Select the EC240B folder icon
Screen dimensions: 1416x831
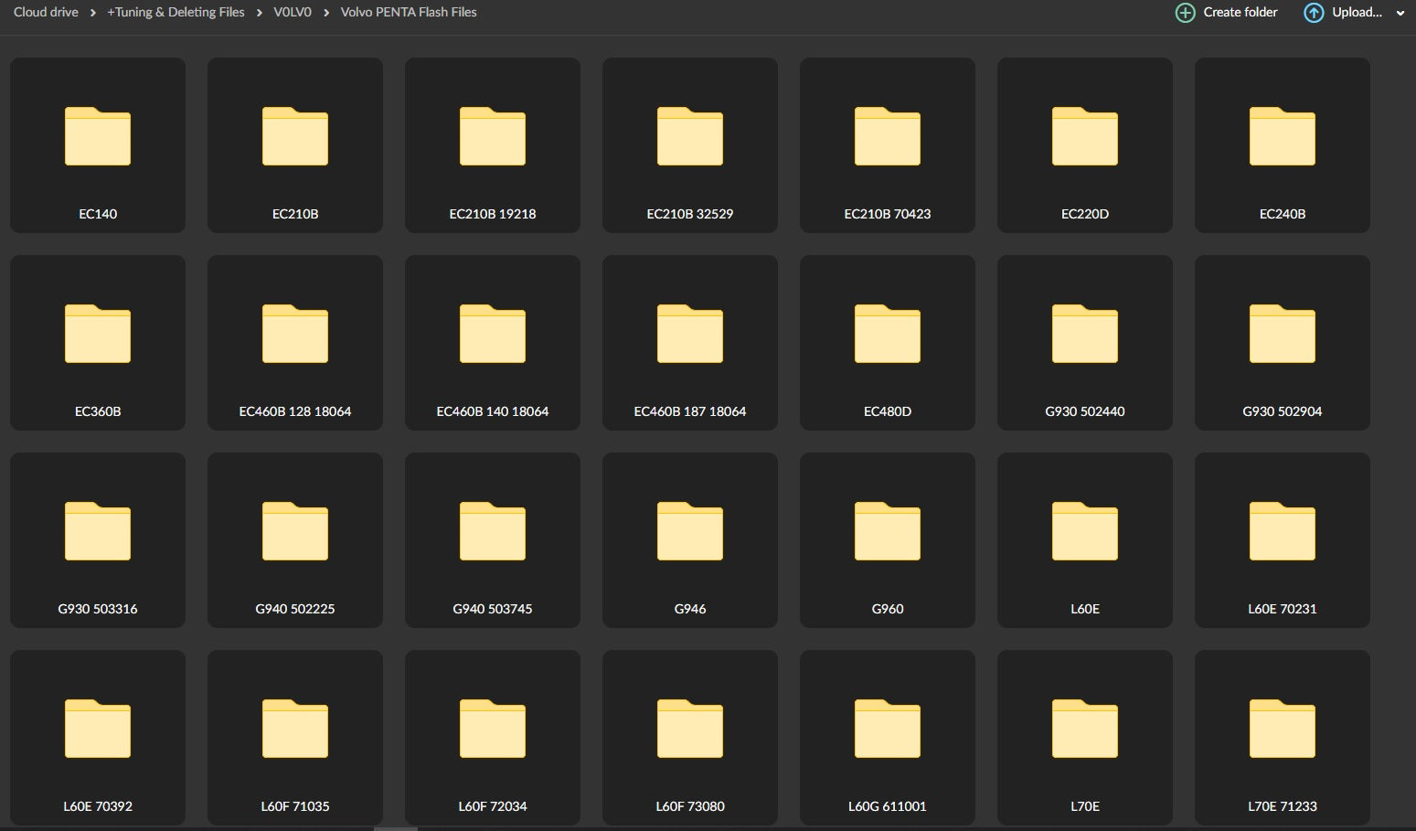point(1282,136)
